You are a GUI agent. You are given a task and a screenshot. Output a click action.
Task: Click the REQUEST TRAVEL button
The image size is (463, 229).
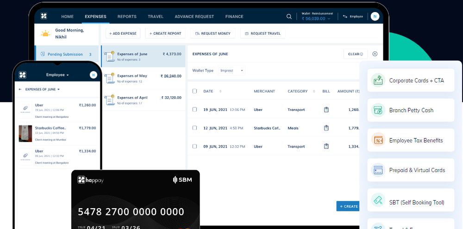point(263,33)
